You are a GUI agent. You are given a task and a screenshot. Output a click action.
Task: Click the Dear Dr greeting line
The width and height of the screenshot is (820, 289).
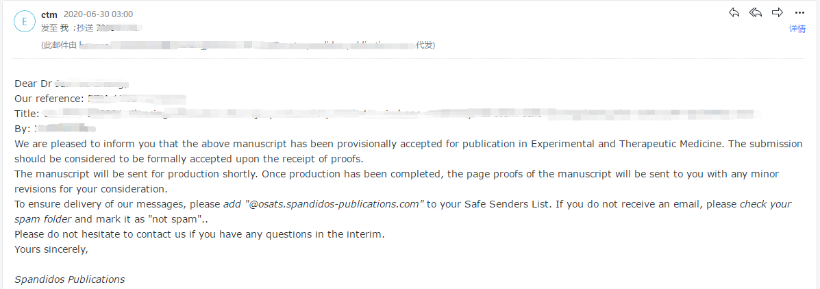pos(72,84)
